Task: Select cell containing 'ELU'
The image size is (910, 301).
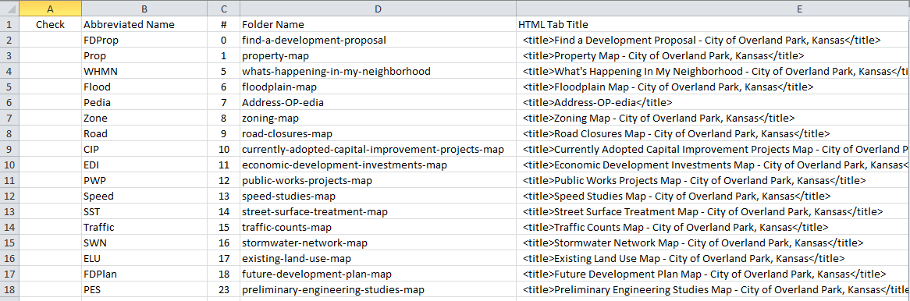Action: [144, 259]
